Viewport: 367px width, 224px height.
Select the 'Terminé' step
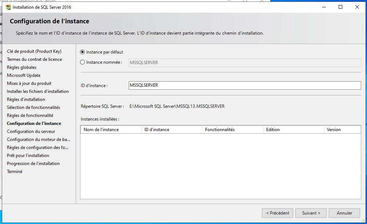click(x=15, y=171)
